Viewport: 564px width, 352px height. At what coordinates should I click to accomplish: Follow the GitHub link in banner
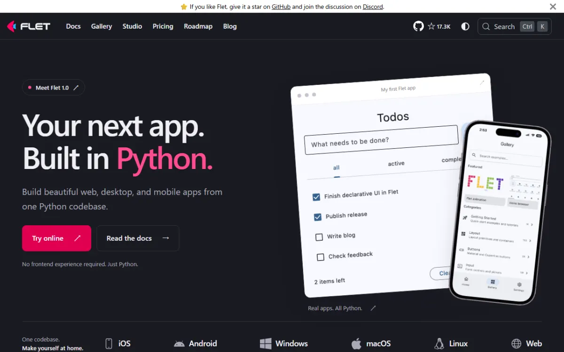pyautogui.click(x=281, y=7)
